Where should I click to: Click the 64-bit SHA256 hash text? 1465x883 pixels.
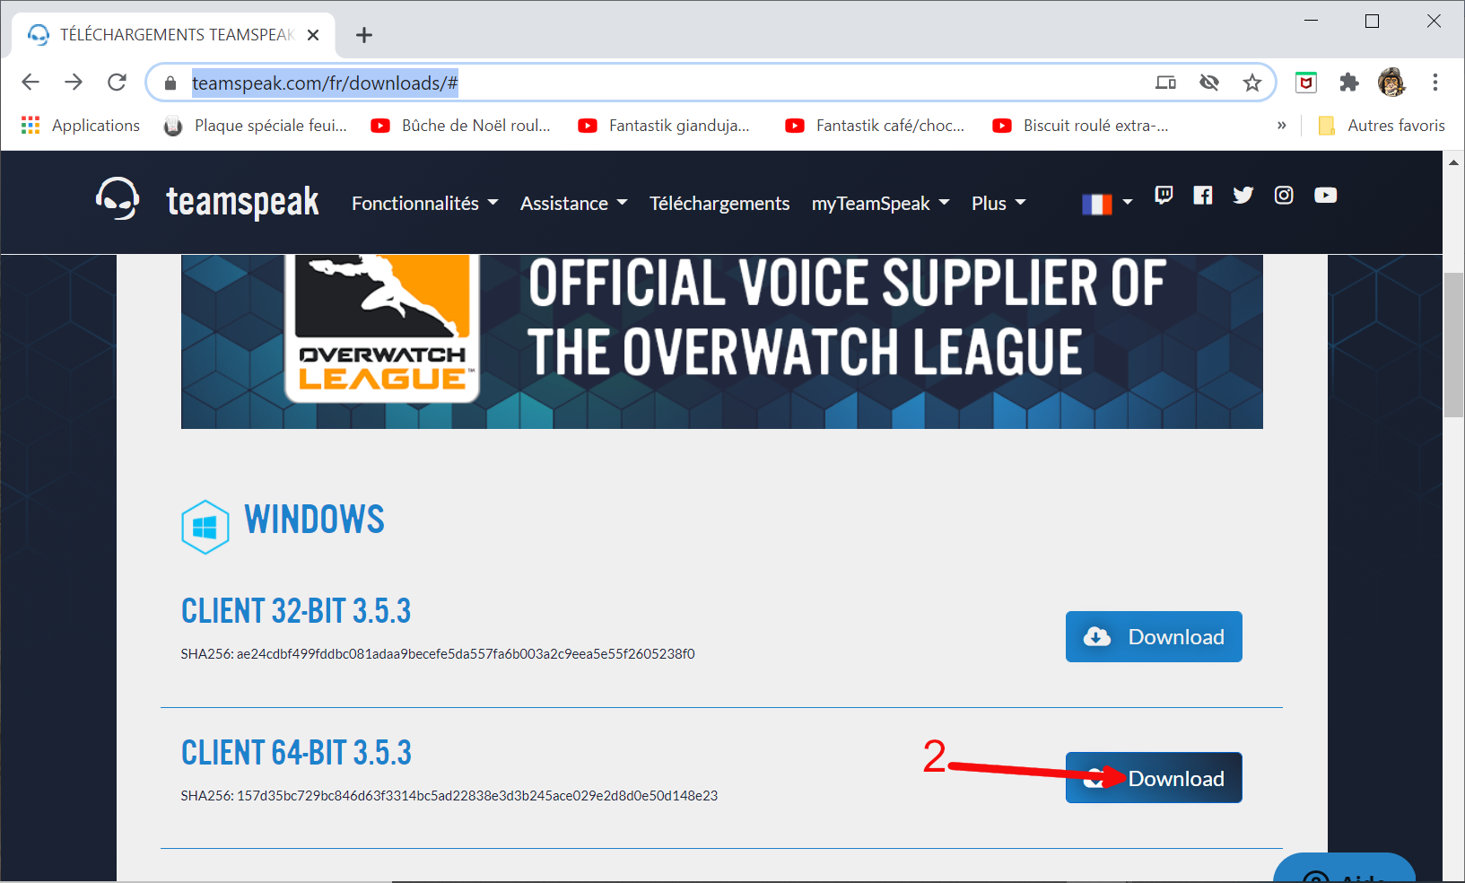coord(449,796)
